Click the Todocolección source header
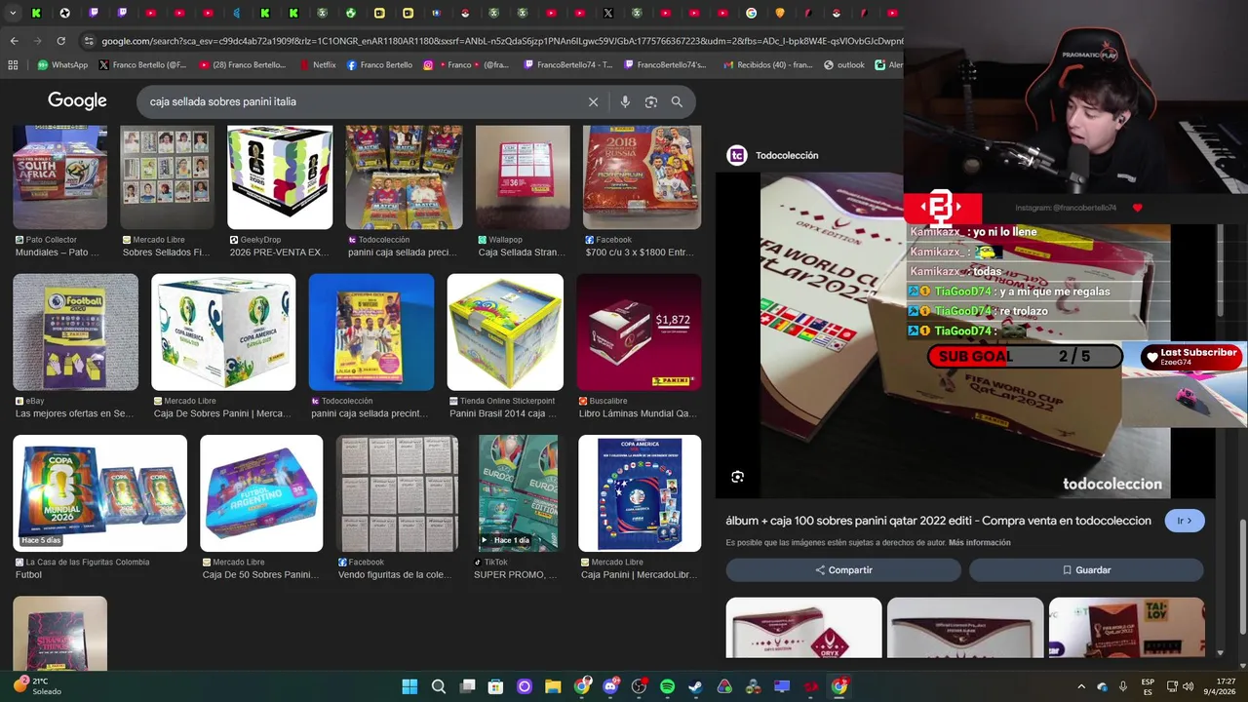The width and height of the screenshot is (1248, 702). pos(772,155)
